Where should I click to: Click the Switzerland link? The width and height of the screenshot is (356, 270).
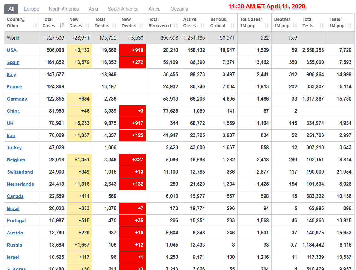click(20, 172)
